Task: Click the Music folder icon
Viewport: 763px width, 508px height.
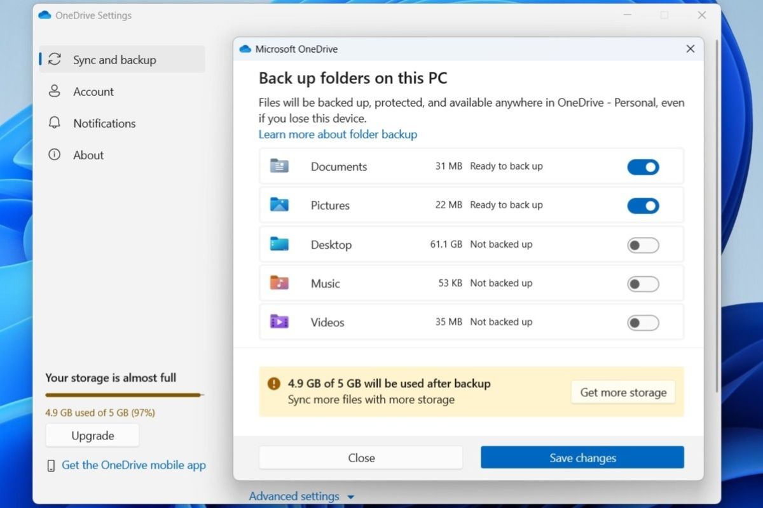Action: coord(280,283)
